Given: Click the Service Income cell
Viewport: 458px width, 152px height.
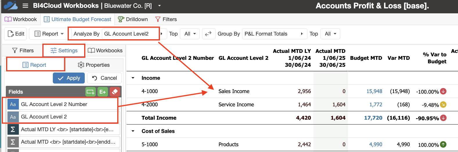Looking at the screenshot, I should (x=236, y=105).
